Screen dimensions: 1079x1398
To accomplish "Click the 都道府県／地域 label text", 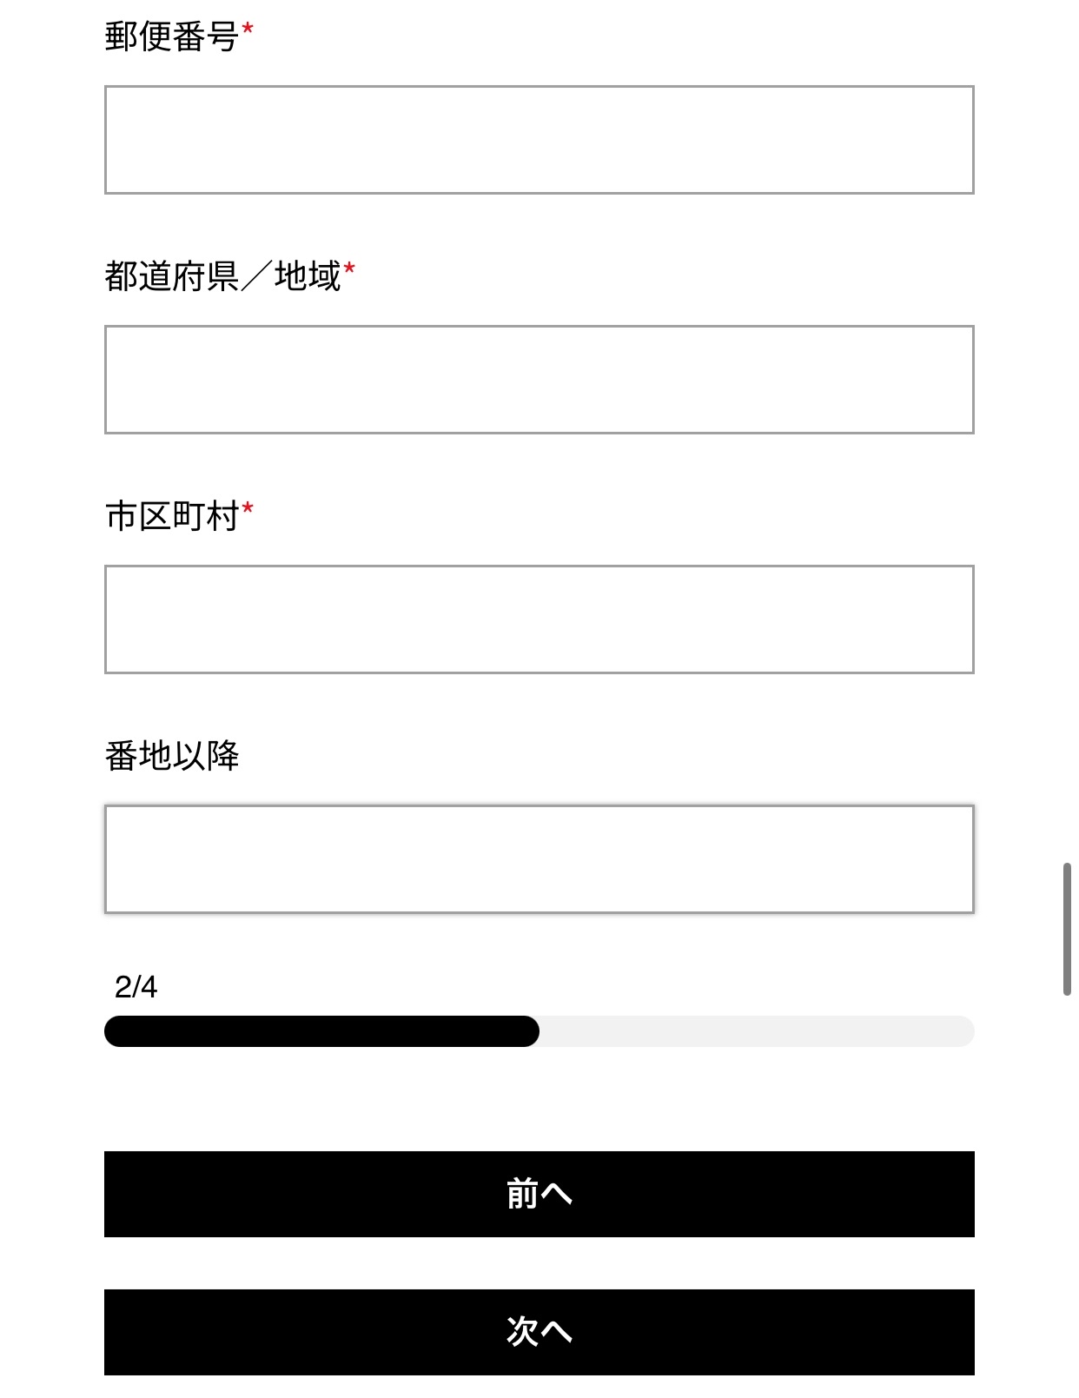I will point(222,277).
